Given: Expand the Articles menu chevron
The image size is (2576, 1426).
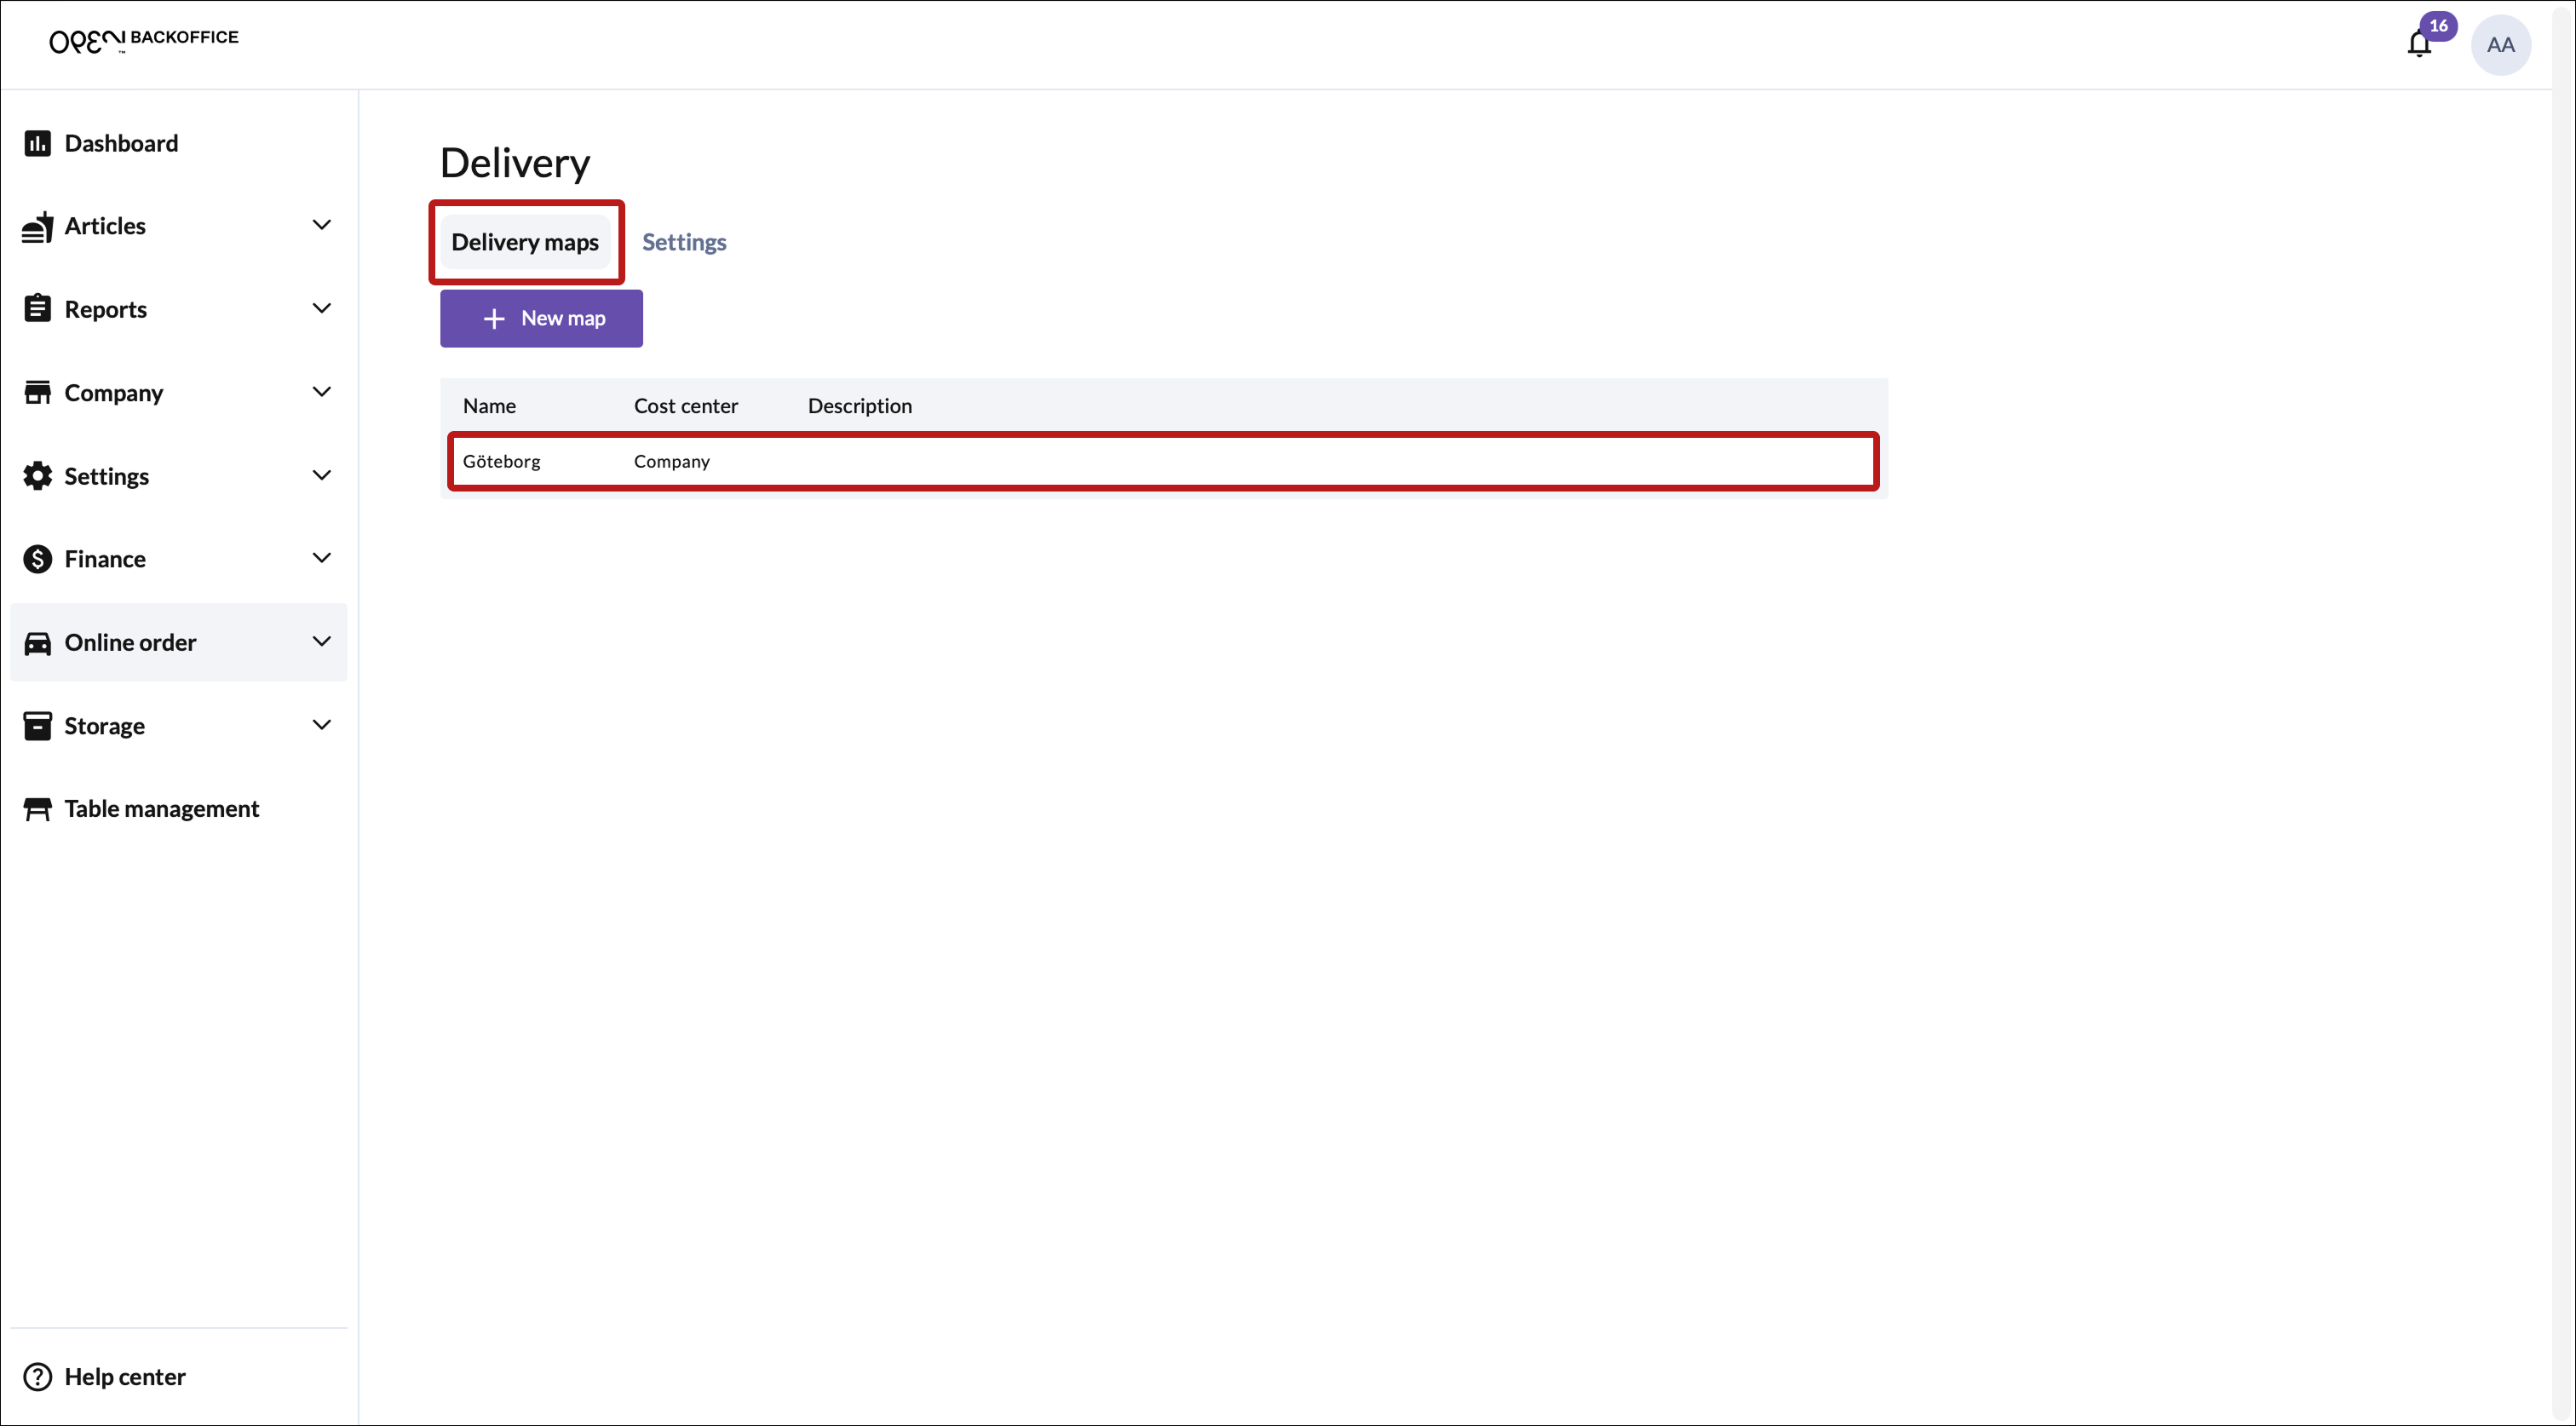Looking at the screenshot, I should click(322, 225).
